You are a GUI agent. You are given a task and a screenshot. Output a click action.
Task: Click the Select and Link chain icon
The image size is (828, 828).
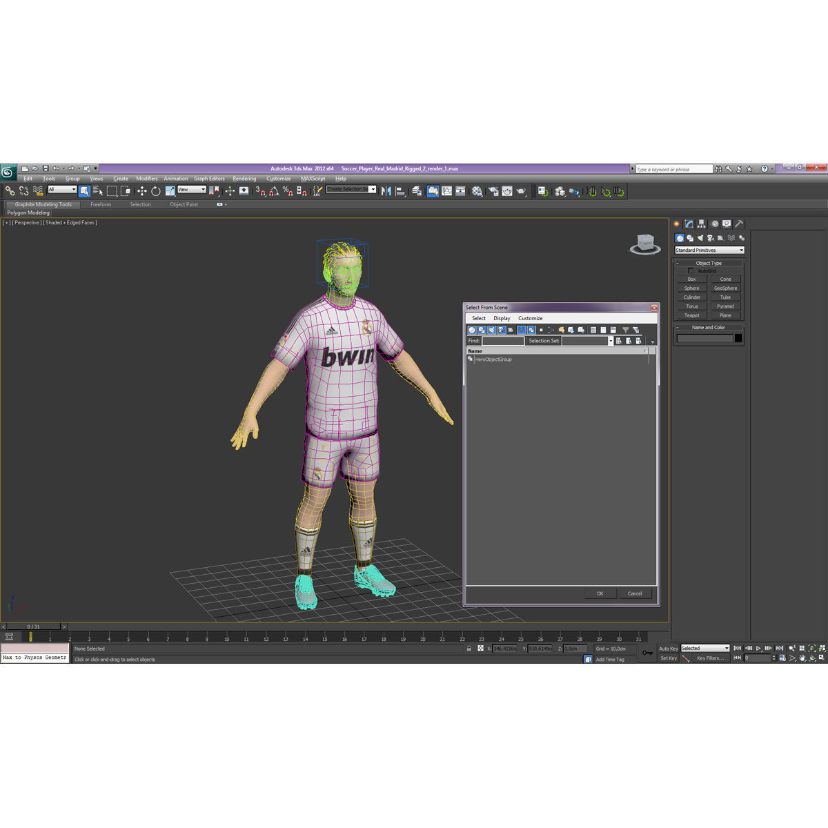10,191
